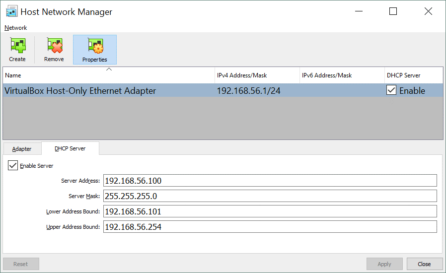Click the Apply button
Viewport: 446px width, 273px height.
(x=384, y=264)
